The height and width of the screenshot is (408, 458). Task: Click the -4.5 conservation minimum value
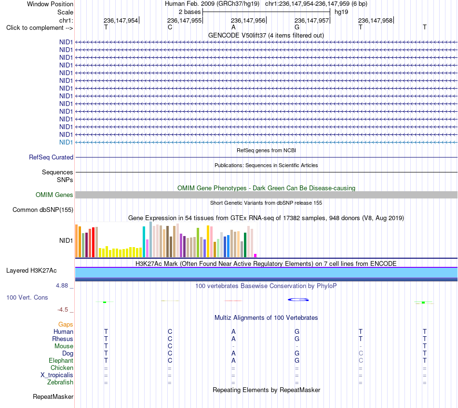[x=63, y=310]
